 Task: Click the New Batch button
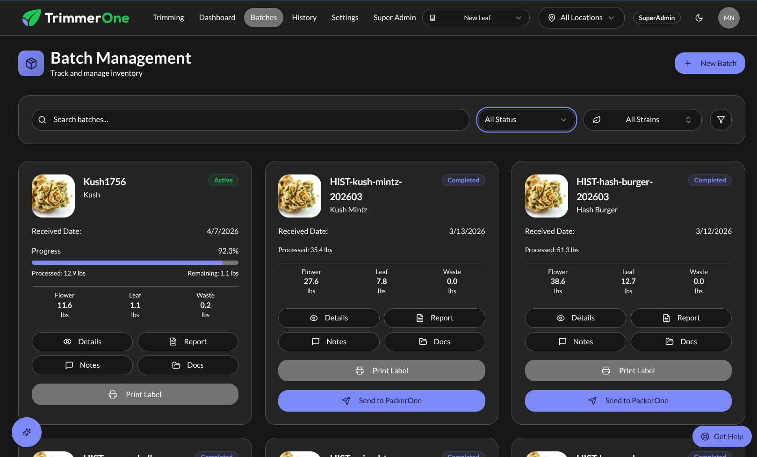click(x=710, y=63)
